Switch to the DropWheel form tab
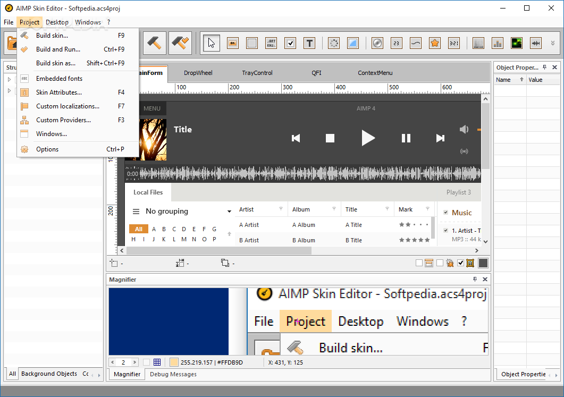The width and height of the screenshot is (564, 397). (198, 73)
